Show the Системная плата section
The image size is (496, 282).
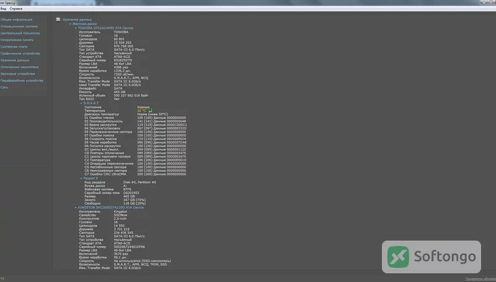[14, 46]
